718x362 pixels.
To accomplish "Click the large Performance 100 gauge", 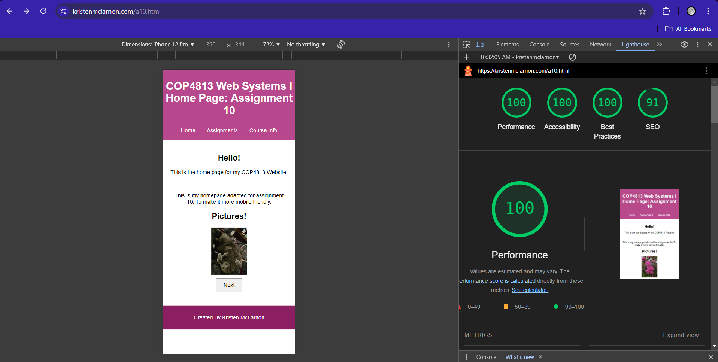I will pyautogui.click(x=519, y=209).
